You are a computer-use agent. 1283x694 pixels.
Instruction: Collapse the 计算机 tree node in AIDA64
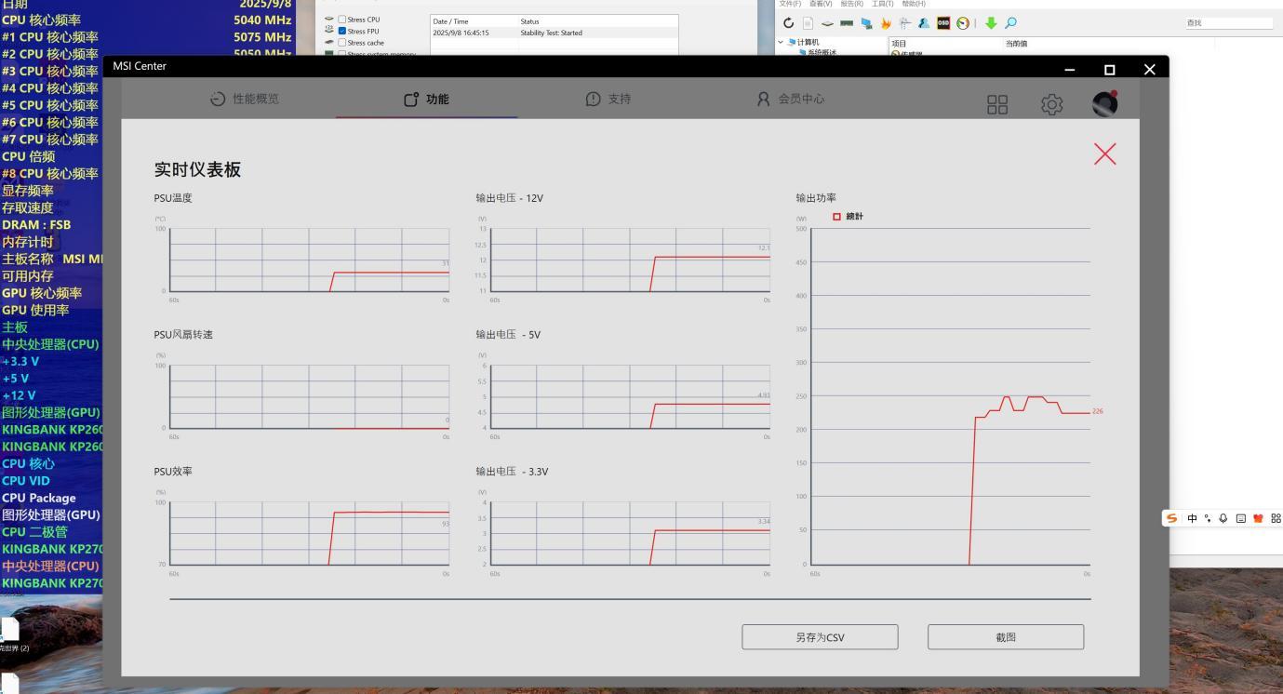pyautogui.click(x=781, y=42)
